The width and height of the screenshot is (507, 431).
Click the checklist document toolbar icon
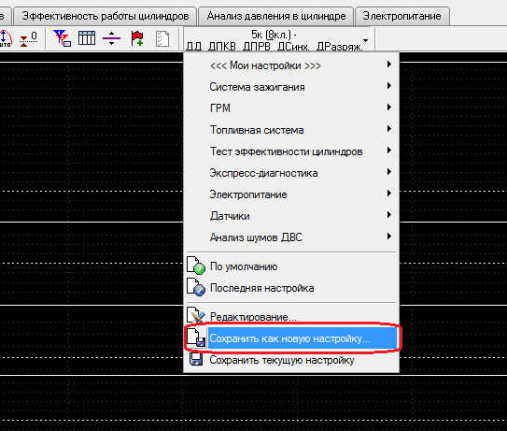(x=162, y=39)
